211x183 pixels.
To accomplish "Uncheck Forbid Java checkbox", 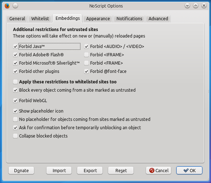I will pyautogui.click(x=16, y=47).
